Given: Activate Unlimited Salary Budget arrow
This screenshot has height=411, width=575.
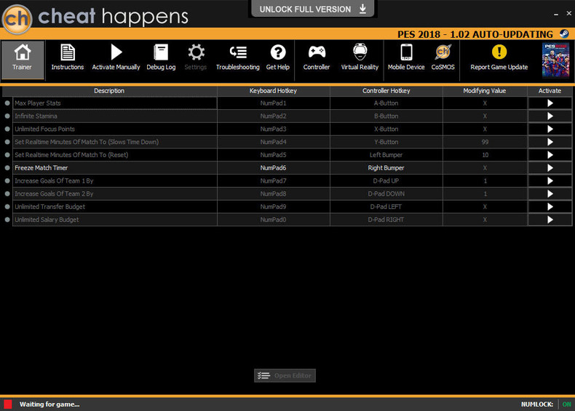Looking at the screenshot, I should point(550,220).
